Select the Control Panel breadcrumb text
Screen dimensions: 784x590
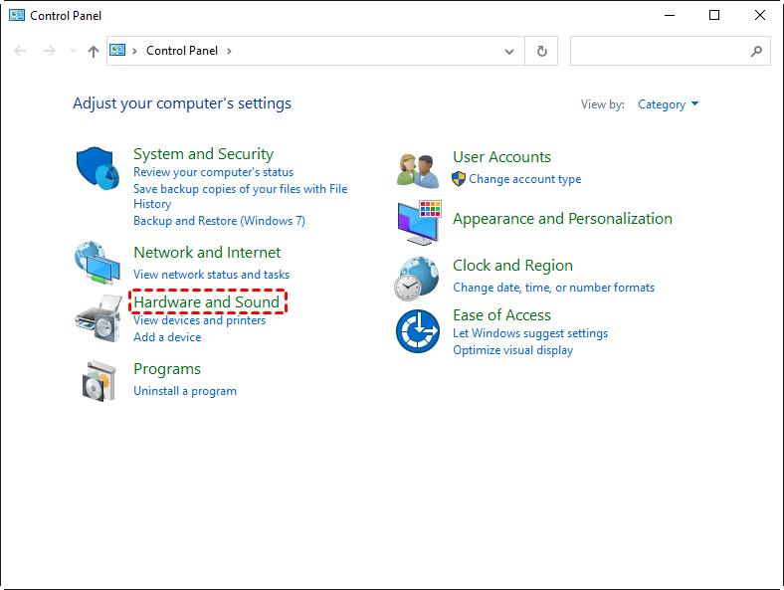coord(182,51)
